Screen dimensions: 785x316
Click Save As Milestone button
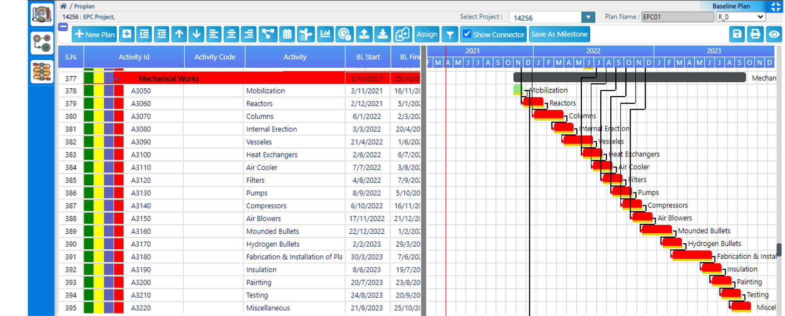pyautogui.click(x=559, y=34)
